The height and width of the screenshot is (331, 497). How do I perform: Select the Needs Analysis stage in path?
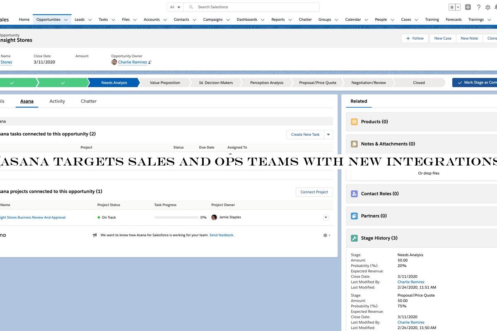click(114, 83)
